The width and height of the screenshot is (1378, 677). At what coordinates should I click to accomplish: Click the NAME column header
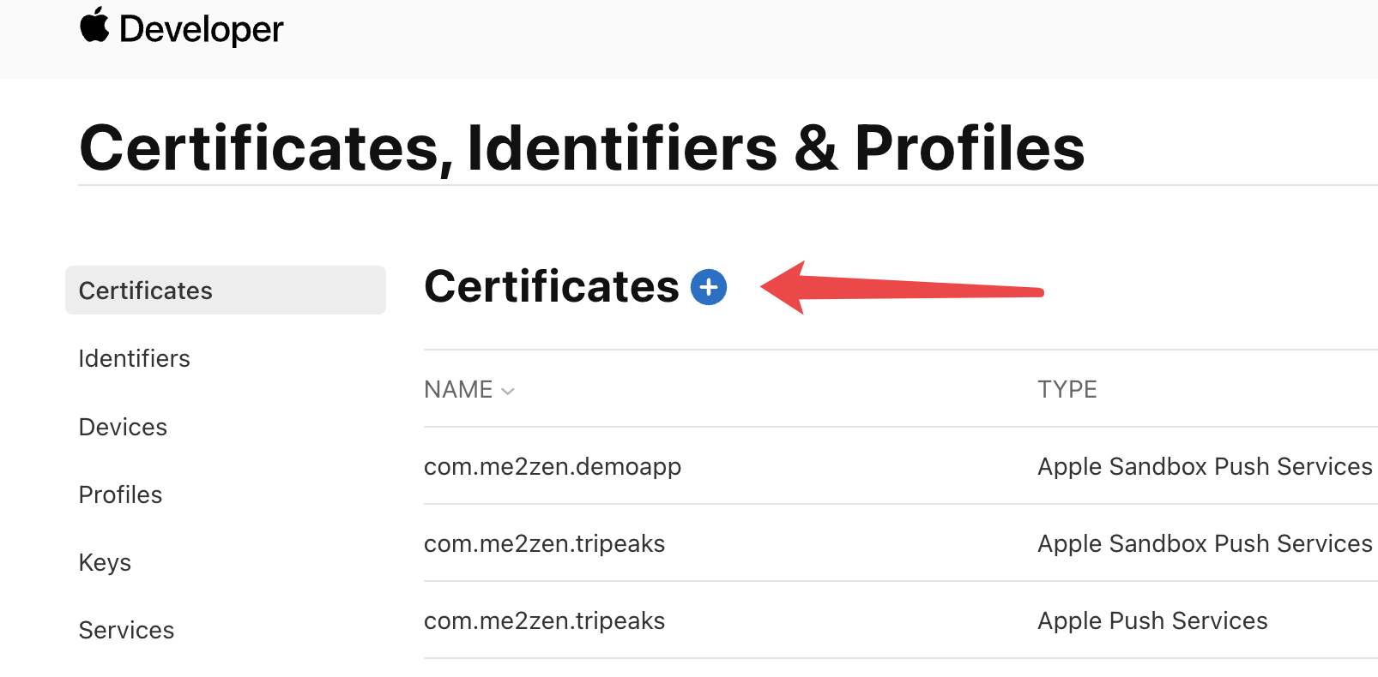(458, 390)
